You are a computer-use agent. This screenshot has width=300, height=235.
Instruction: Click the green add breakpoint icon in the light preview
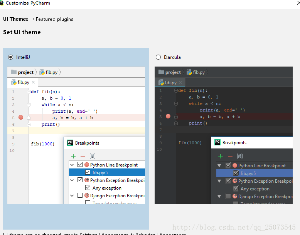point(73,156)
